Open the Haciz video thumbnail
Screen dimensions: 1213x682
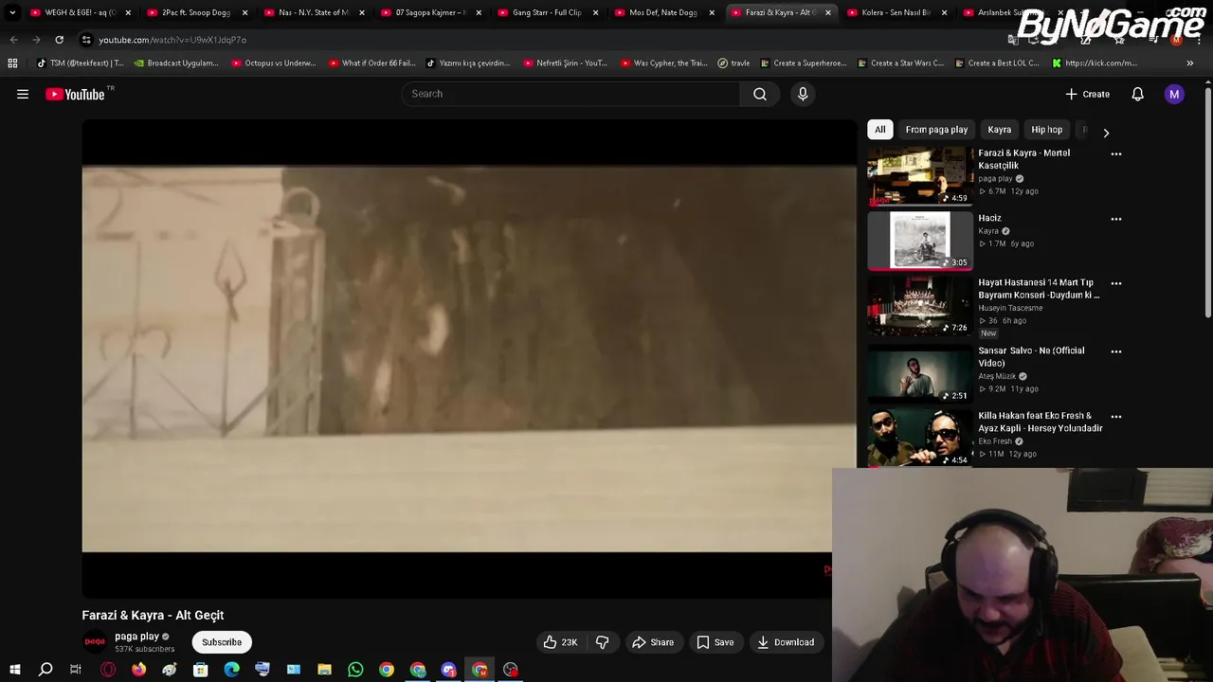[x=920, y=241]
